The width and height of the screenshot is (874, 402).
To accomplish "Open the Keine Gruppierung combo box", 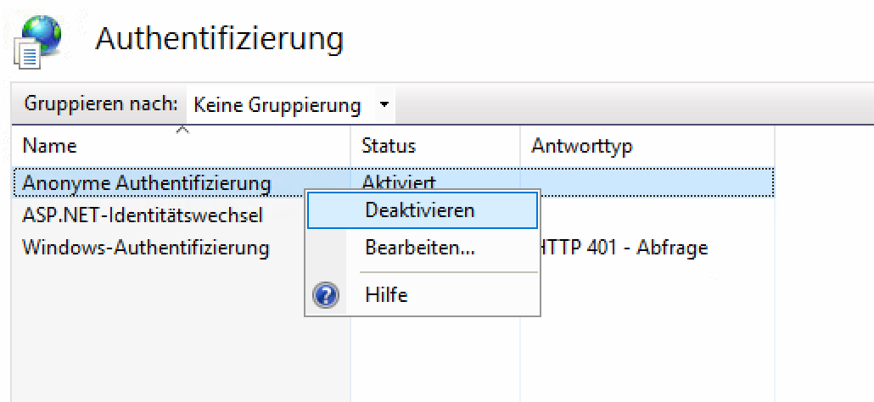I will [x=277, y=106].
